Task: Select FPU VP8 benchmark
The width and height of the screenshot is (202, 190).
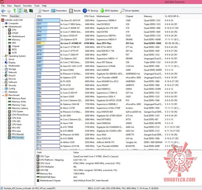Action: pos(16,128)
